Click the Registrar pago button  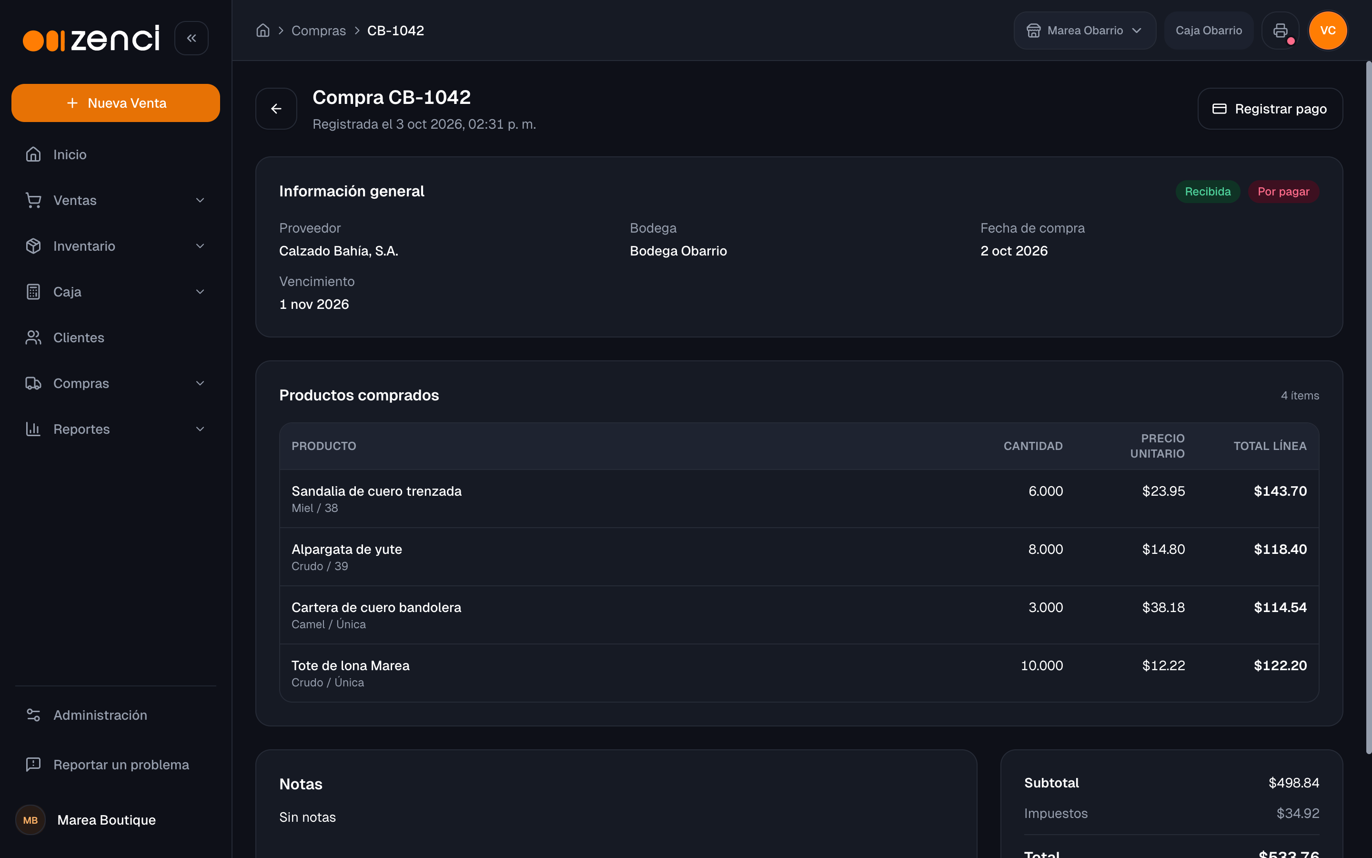coord(1270,109)
